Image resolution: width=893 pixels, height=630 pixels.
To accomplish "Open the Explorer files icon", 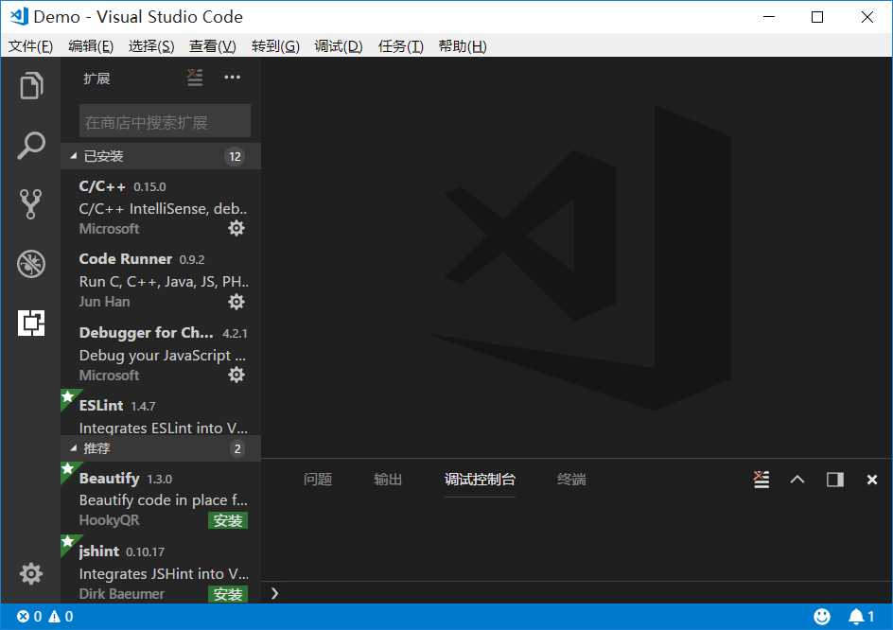I will tap(31, 86).
